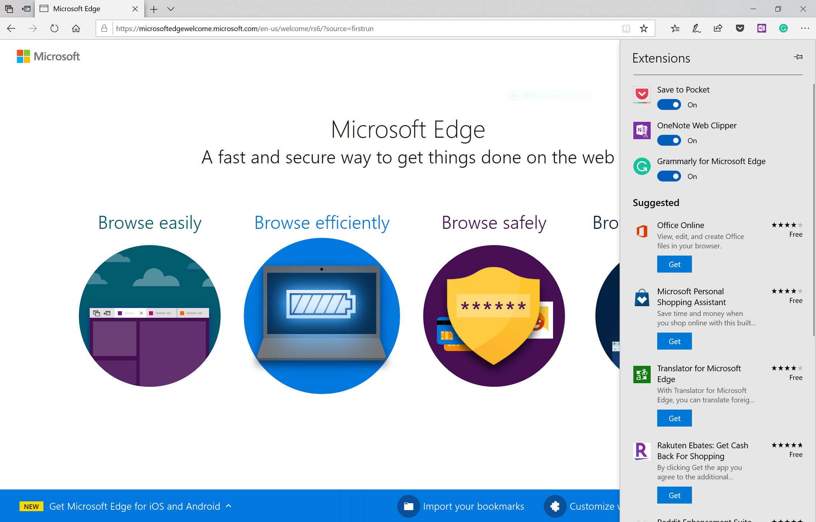Click the address bar URL field
This screenshot has width=816, height=522.
click(x=365, y=29)
